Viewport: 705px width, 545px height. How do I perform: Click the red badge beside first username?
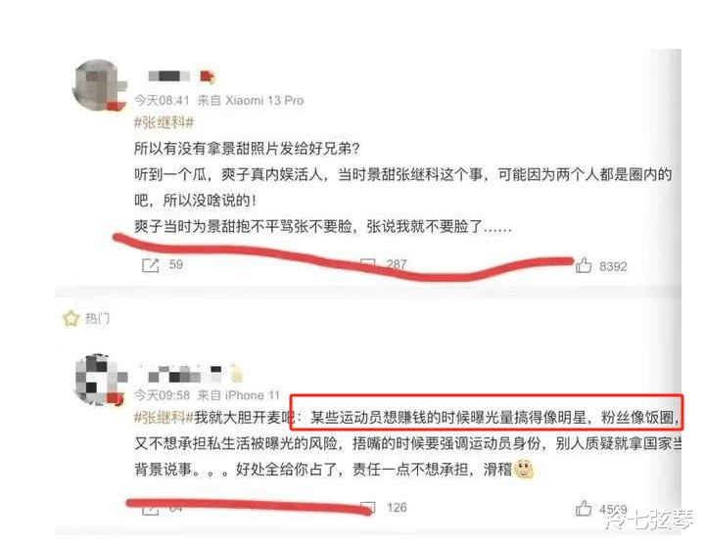click(x=207, y=77)
